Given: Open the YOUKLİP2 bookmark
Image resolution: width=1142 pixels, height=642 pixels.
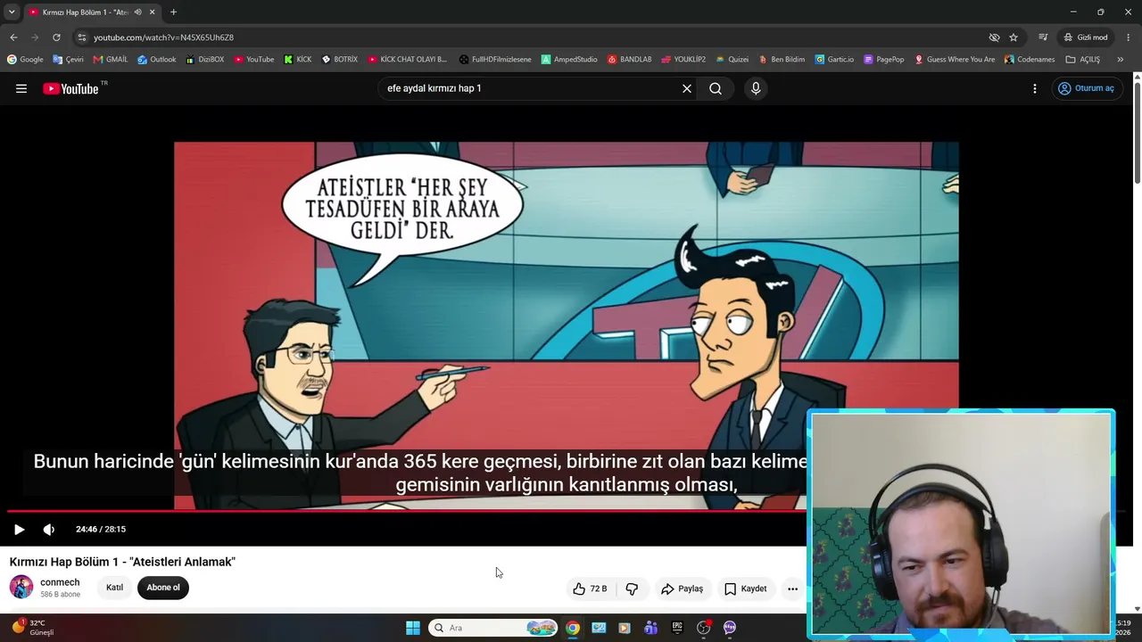Looking at the screenshot, I should [683, 60].
